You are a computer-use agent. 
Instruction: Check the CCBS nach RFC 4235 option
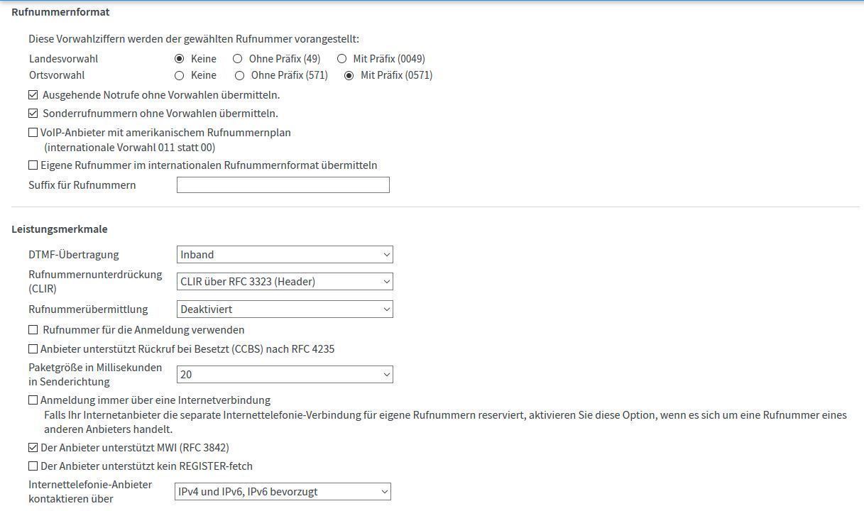33,348
